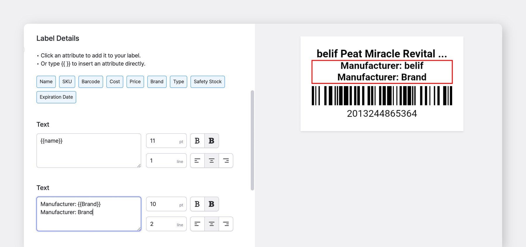The width and height of the screenshot is (526, 247).
Task: Apply bold weight to Manufacturer text
Action: [212, 204]
